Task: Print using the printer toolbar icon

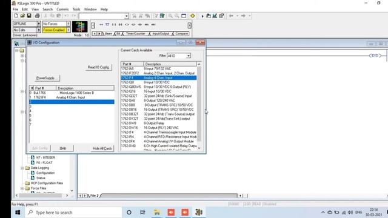Action: (x=37, y=16)
